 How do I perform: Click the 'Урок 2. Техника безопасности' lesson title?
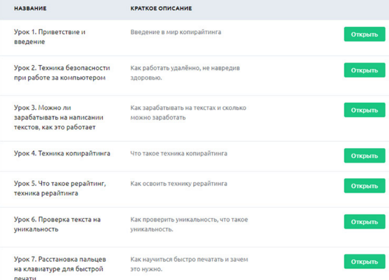click(x=62, y=73)
